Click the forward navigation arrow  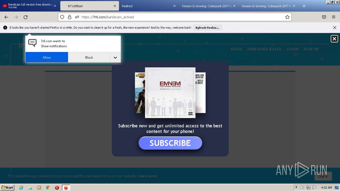[x=16, y=17]
